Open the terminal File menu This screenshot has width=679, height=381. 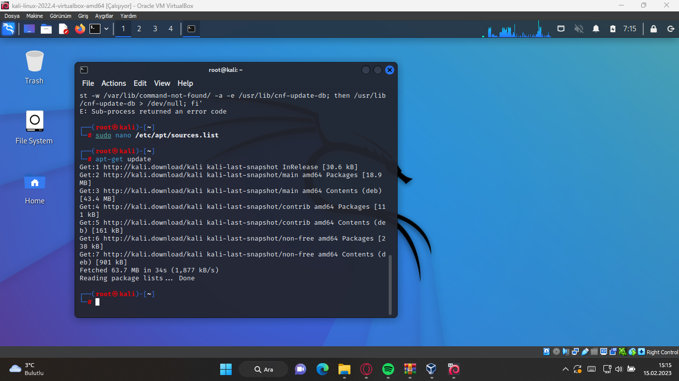88,83
